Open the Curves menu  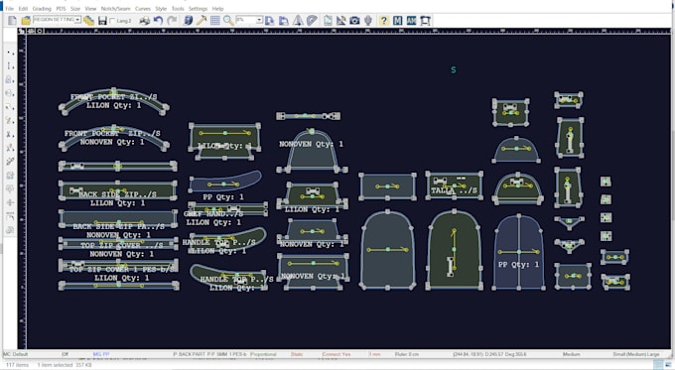pyautogui.click(x=143, y=9)
